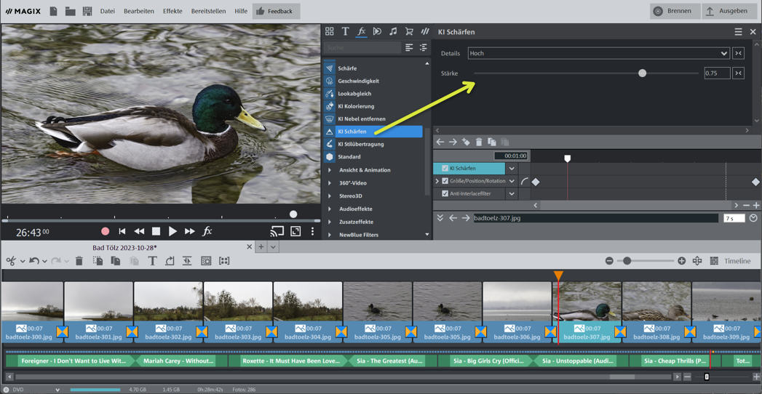Click the fast forward playback button
The width and height of the screenshot is (762, 394).
[x=189, y=231]
